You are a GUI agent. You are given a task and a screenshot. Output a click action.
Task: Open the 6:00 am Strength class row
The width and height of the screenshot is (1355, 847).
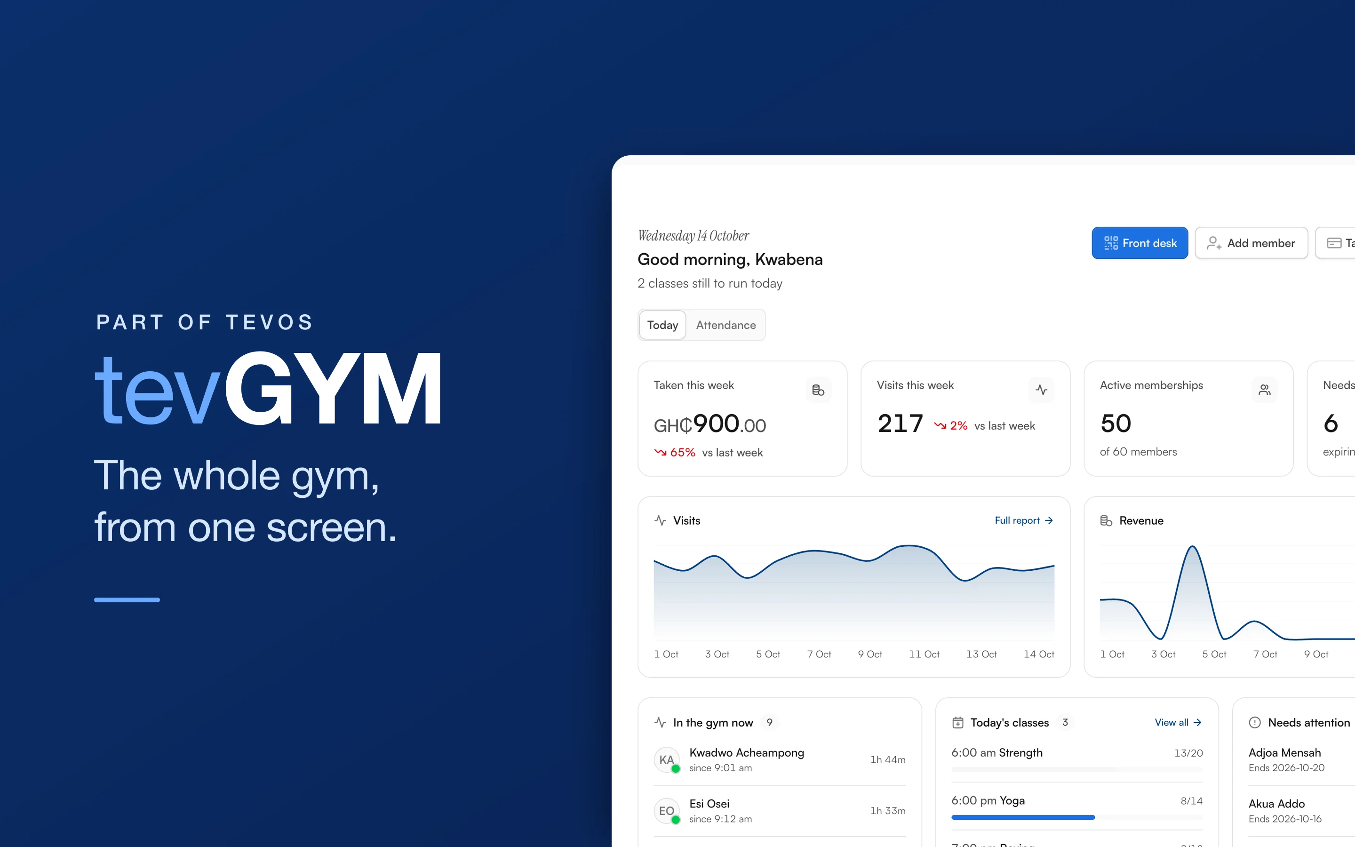click(1077, 759)
